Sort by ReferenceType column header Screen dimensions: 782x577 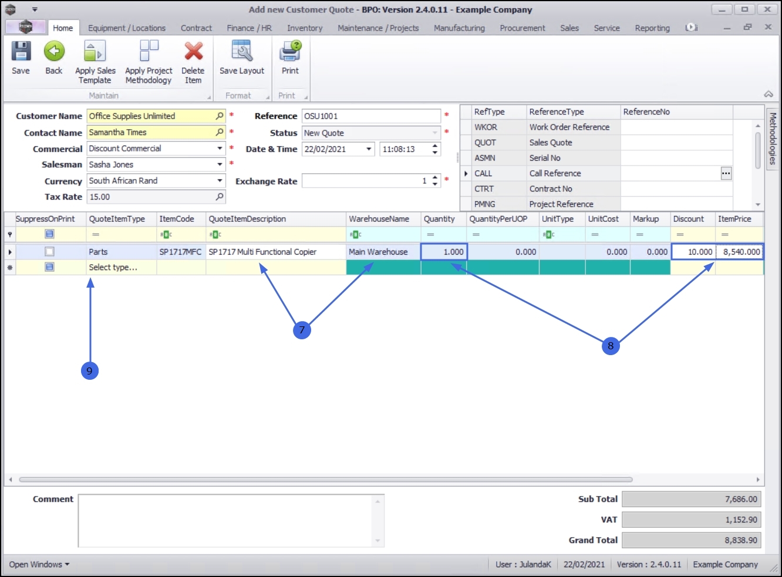pyautogui.click(x=574, y=112)
